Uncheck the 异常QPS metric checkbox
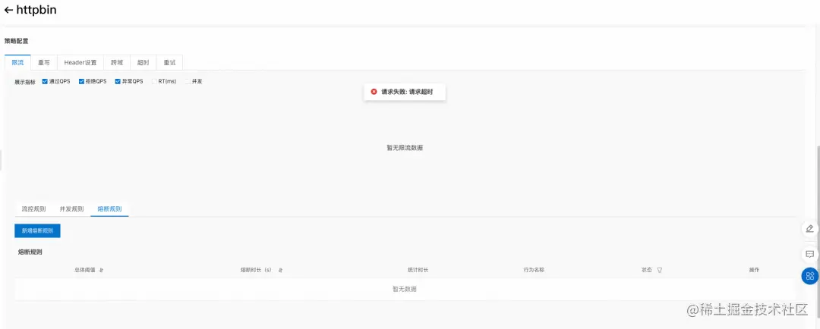 (x=118, y=81)
